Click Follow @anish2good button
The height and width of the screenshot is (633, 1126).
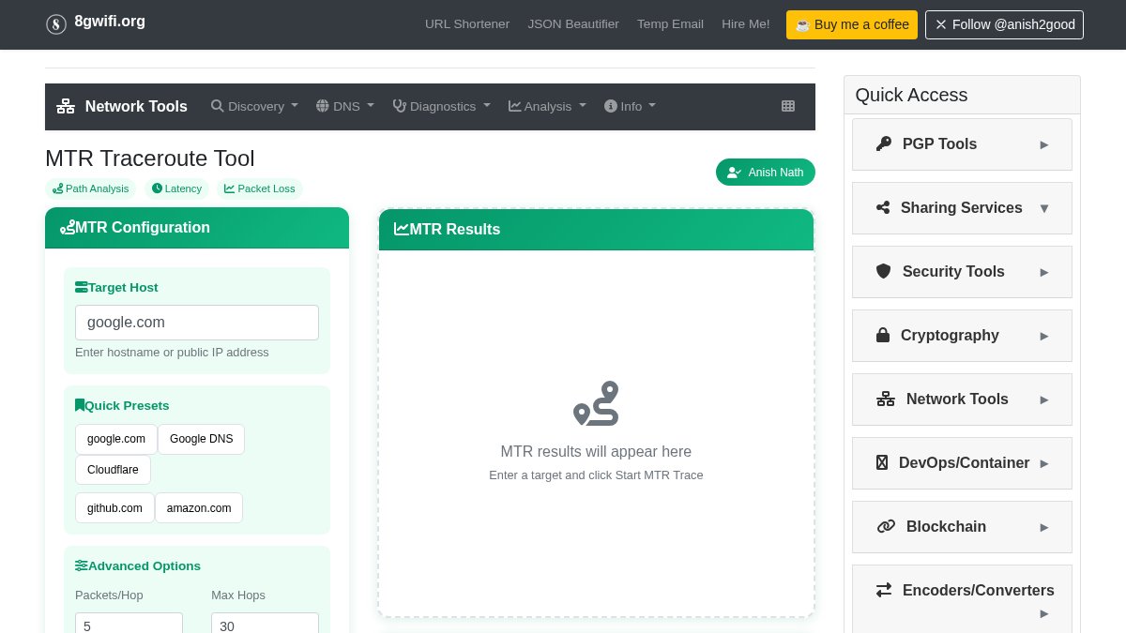pyautogui.click(x=1004, y=24)
